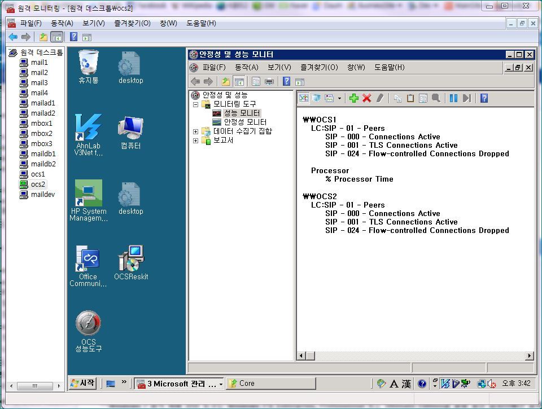Go back in 원격 모니터링 toolbar
Screen dimensions: 542x409
click(13, 37)
